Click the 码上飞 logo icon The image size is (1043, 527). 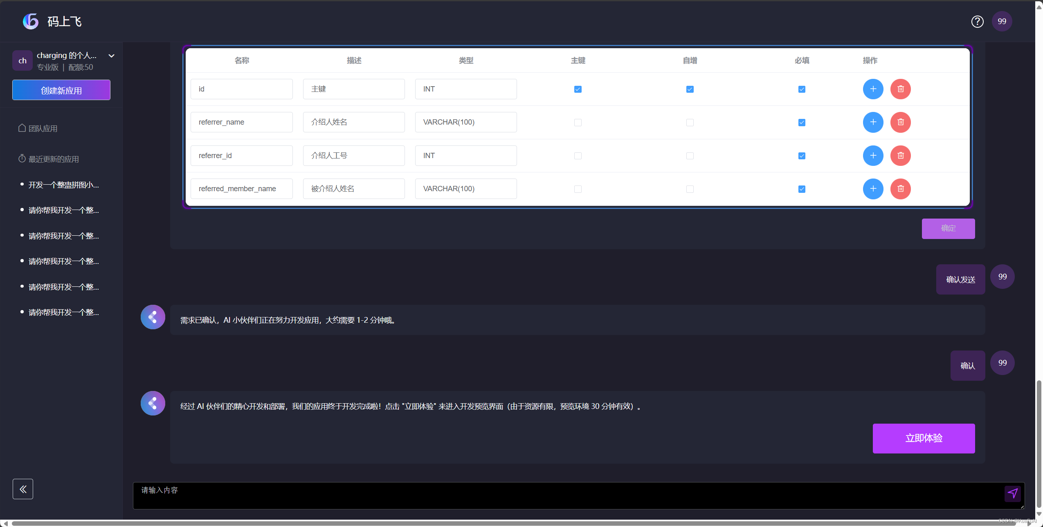[x=31, y=21]
